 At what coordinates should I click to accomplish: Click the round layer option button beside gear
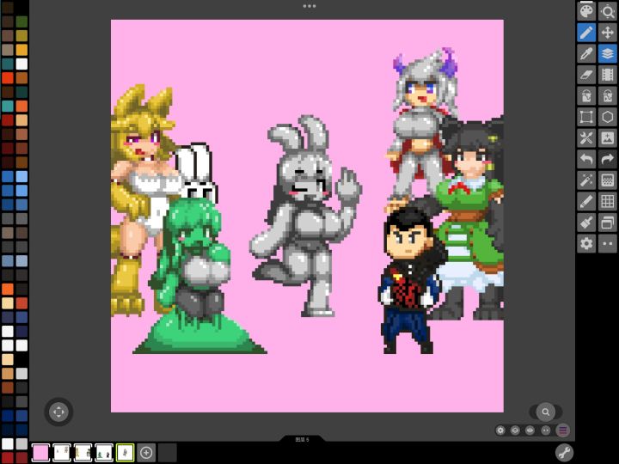pyautogui.click(x=515, y=430)
